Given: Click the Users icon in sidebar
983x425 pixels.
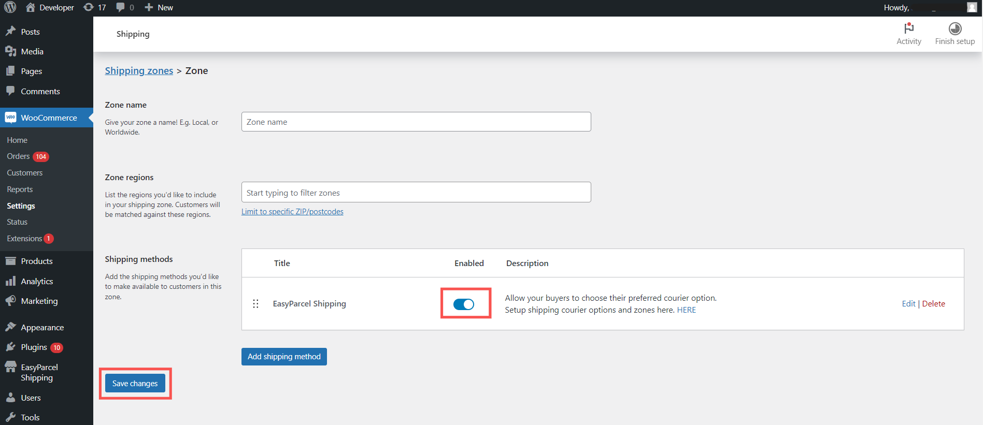Looking at the screenshot, I should click(10, 398).
